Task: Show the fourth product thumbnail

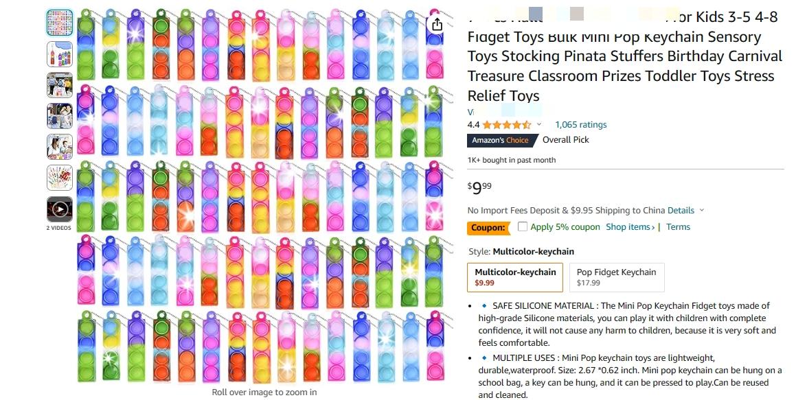Action: pos(59,115)
